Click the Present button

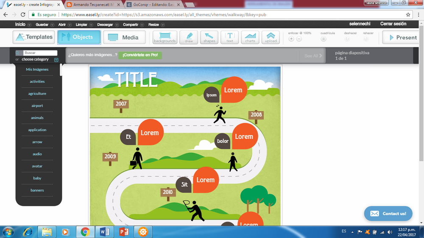pyautogui.click(x=400, y=37)
